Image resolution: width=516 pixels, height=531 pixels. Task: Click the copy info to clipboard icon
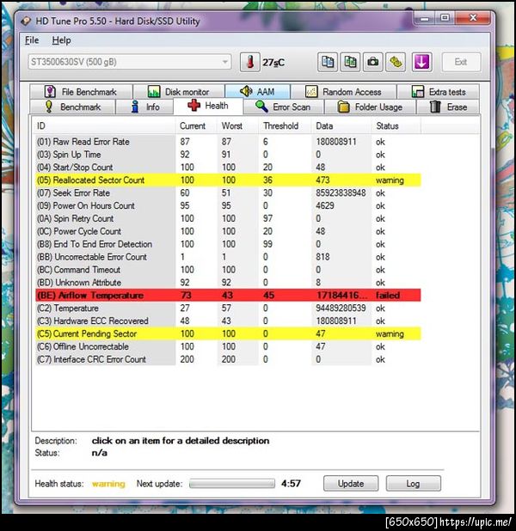tap(327, 62)
